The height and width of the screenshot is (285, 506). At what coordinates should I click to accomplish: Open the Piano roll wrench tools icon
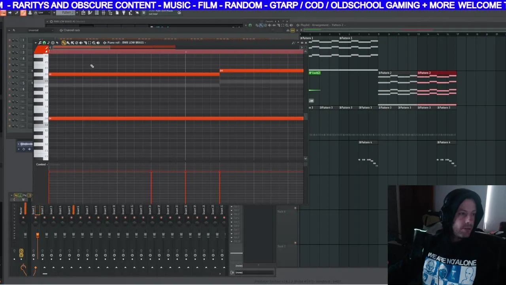(40, 43)
